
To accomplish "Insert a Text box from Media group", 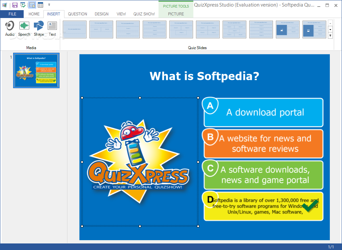I will click(x=52, y=29).
